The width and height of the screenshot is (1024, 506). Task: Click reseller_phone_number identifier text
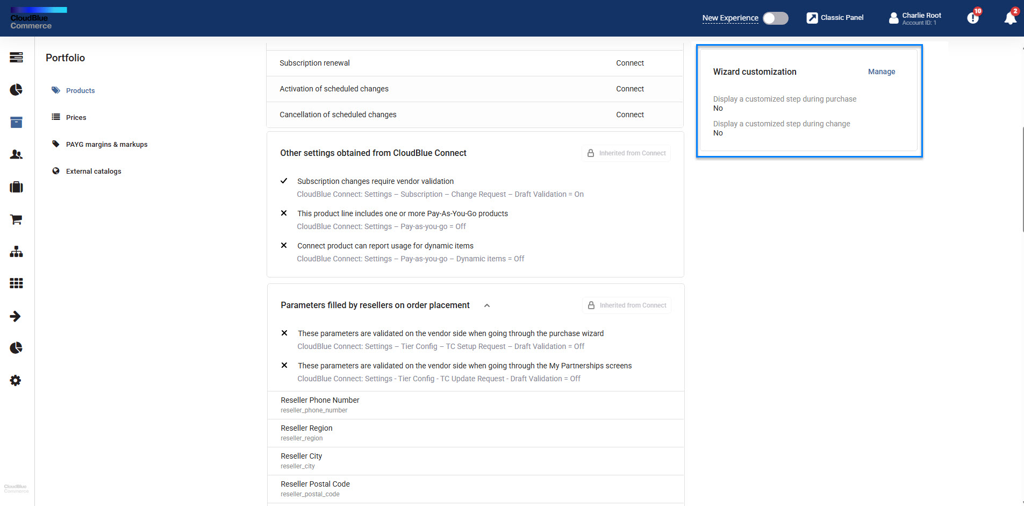coord(314,410)
